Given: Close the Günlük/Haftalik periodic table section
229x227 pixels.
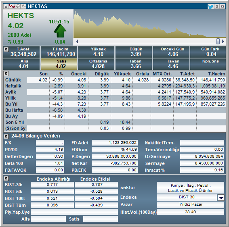Looking at the screenshot, I should (x=6, y=73).
